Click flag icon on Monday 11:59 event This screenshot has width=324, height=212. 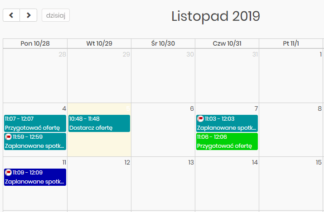point(8,137)
